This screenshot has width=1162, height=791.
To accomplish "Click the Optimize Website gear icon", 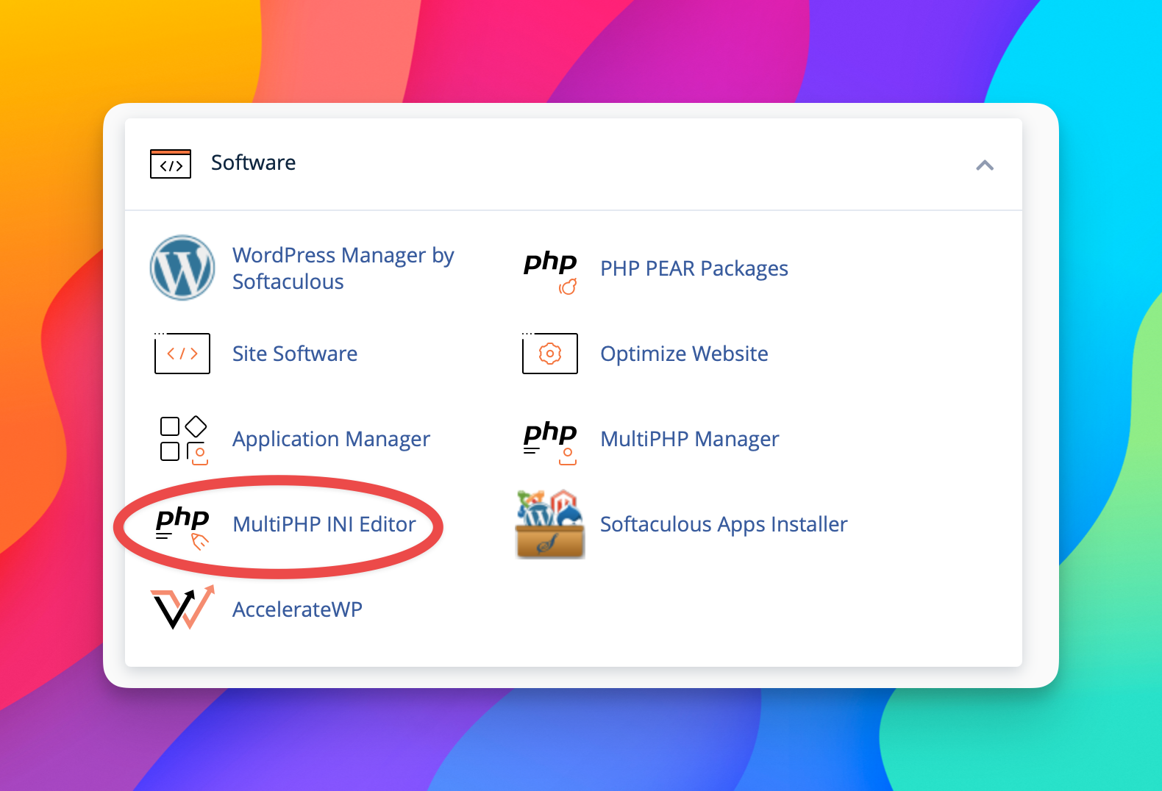I will 550,353.
